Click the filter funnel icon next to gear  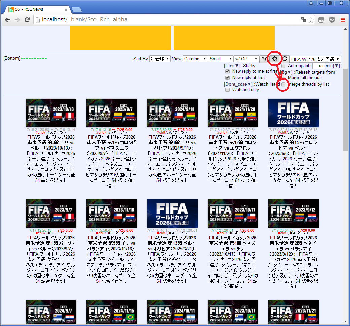coord(265,59)
